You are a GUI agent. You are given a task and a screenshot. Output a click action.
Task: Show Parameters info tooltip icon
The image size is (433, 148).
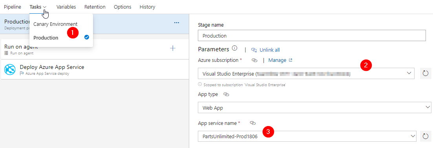tap(235, 48)
